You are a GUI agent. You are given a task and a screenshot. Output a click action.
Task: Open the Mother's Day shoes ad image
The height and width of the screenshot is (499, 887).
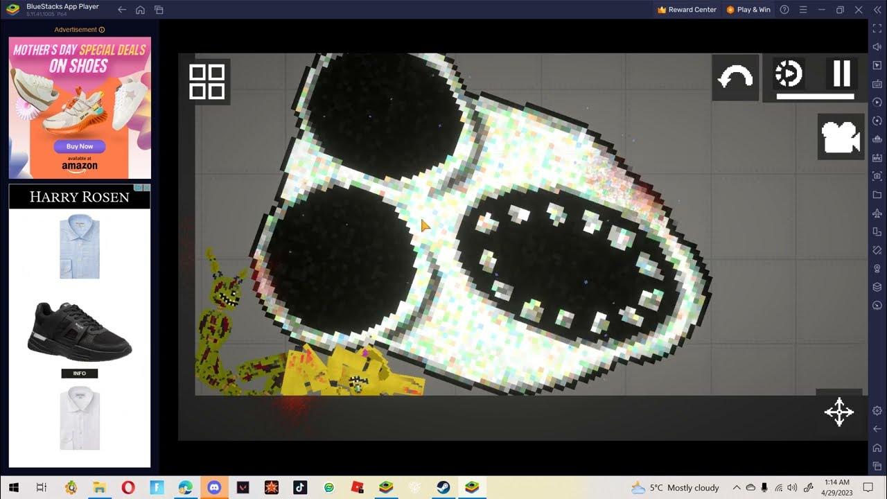[x=80, y=107]
